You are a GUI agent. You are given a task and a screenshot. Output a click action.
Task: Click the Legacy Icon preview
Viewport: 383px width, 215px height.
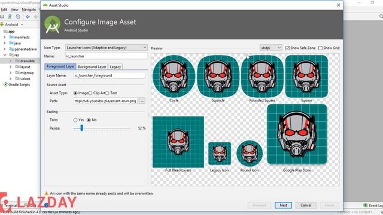(220, 153)
